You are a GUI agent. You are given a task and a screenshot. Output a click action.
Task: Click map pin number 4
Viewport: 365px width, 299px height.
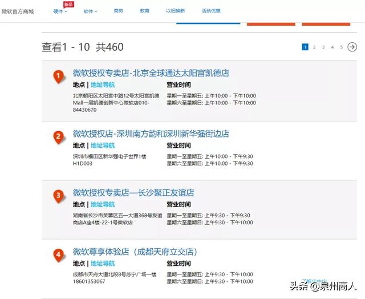coord(58,255)
